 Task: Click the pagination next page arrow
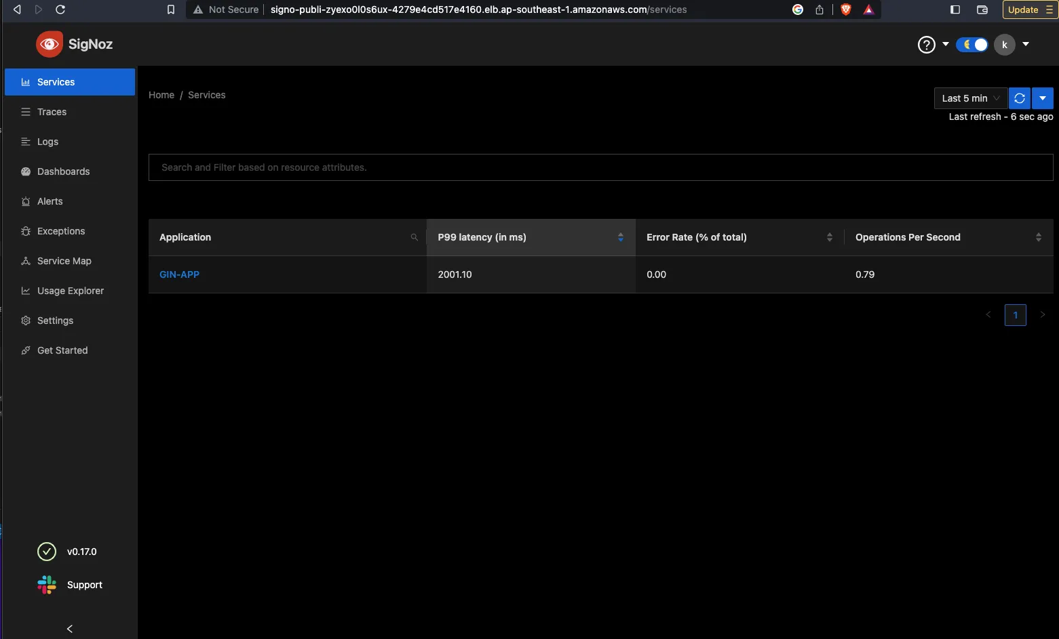[x=1043, y=314]
